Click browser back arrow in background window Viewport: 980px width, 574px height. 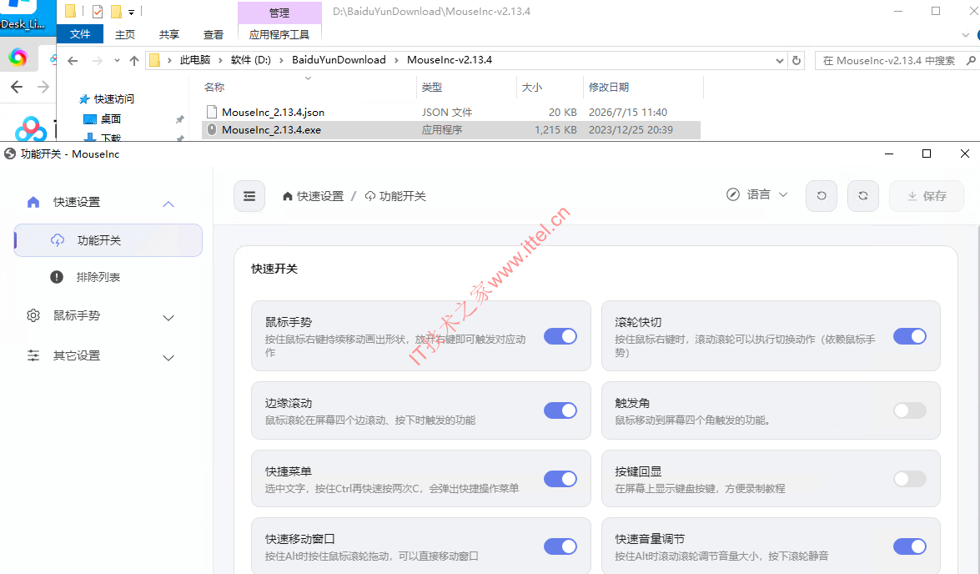(17, 87)
